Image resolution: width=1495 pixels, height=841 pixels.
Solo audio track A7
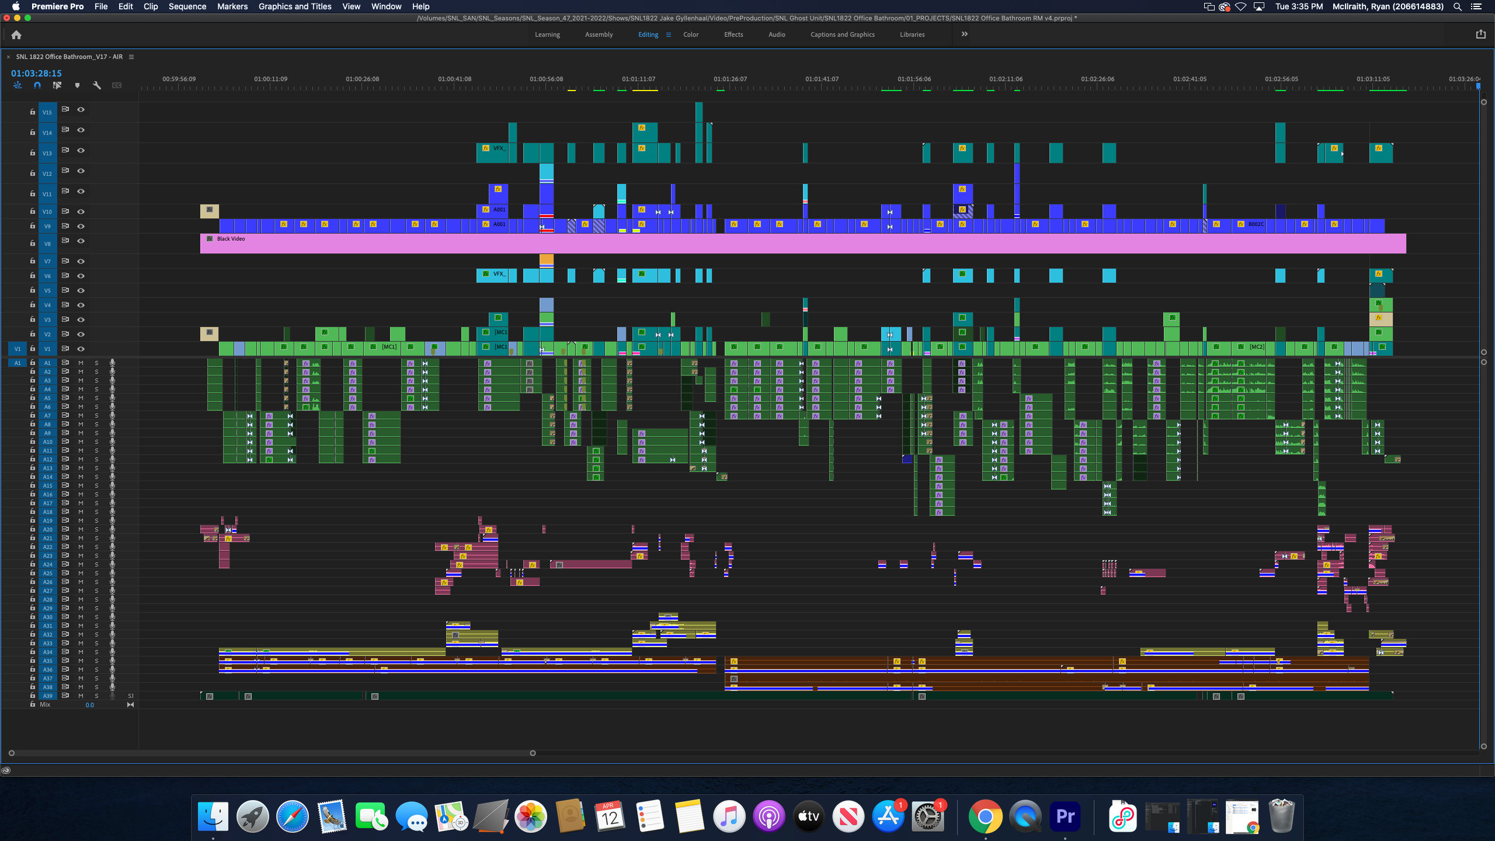(96, 415)
